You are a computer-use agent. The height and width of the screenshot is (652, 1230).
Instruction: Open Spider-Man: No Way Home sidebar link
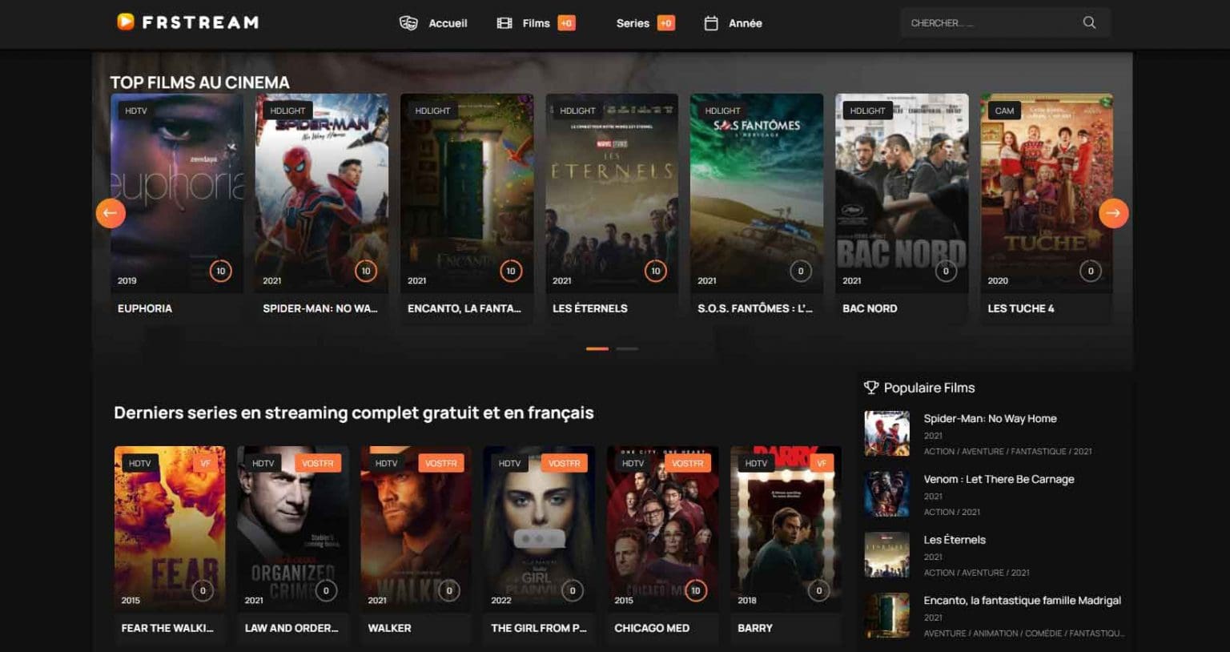[990, 418]
